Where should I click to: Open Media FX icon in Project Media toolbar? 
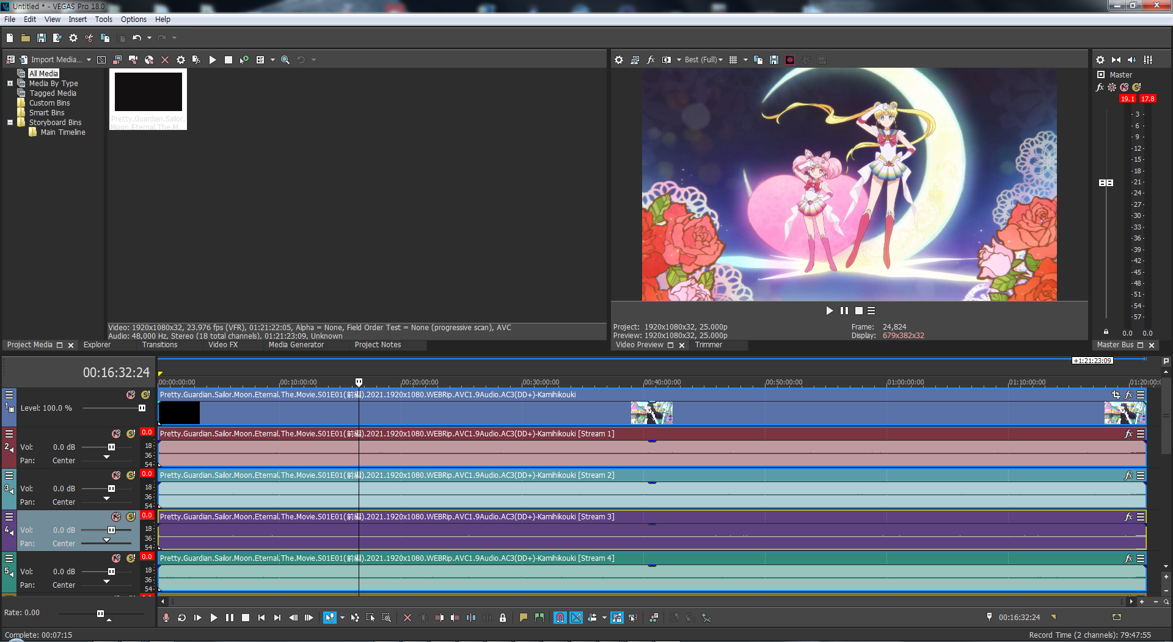[197, 60]
